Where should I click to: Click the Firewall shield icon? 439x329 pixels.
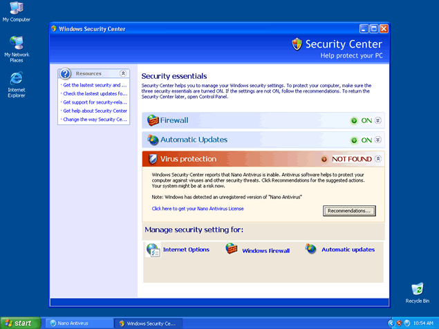point(153,120)
